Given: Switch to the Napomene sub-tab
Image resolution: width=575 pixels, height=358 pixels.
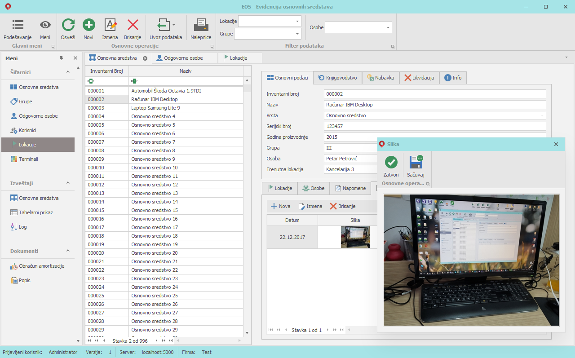Looking at the screenshot, I should click(x=350, y=188).
